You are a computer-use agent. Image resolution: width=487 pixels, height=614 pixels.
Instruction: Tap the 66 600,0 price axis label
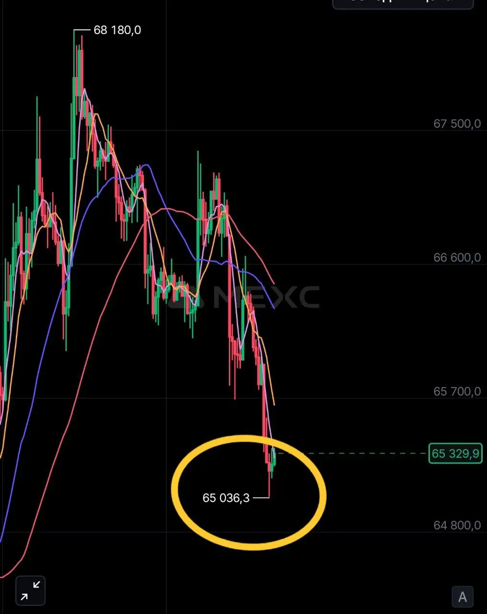(x=457, y=258)
